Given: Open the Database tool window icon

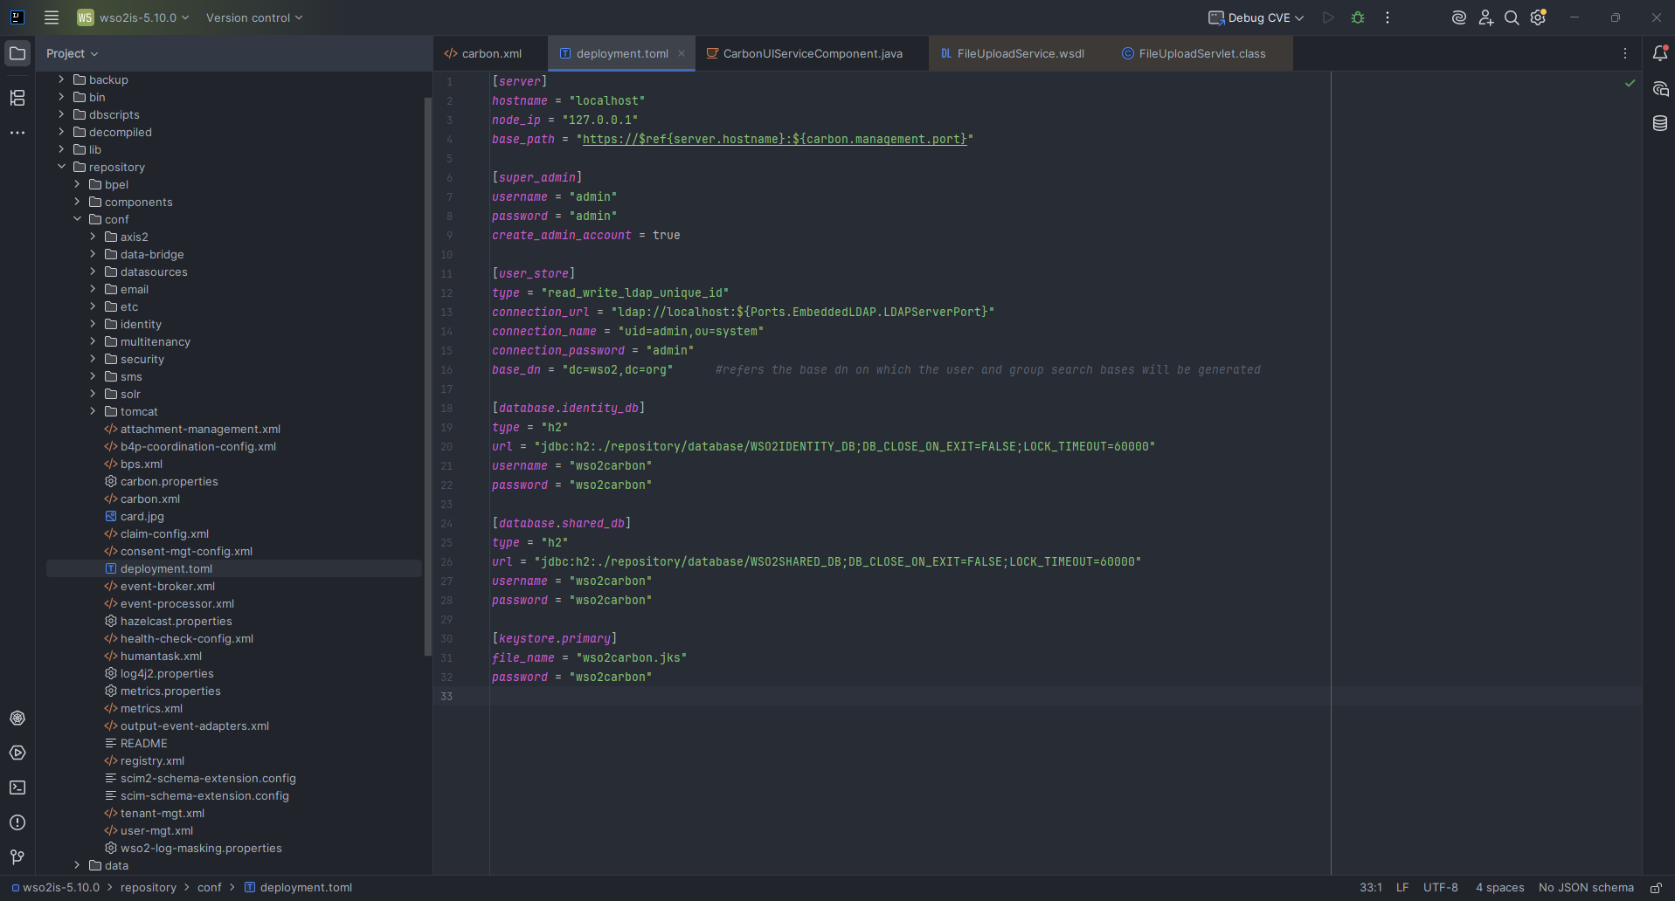Looking at the screenshot, I should click(x=1660, y=123).
